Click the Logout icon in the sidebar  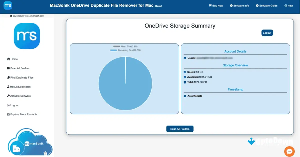(x=8, y=105)
